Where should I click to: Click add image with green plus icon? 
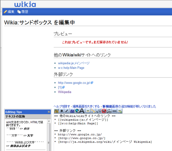pyautogui.click(x=120, y=111)
